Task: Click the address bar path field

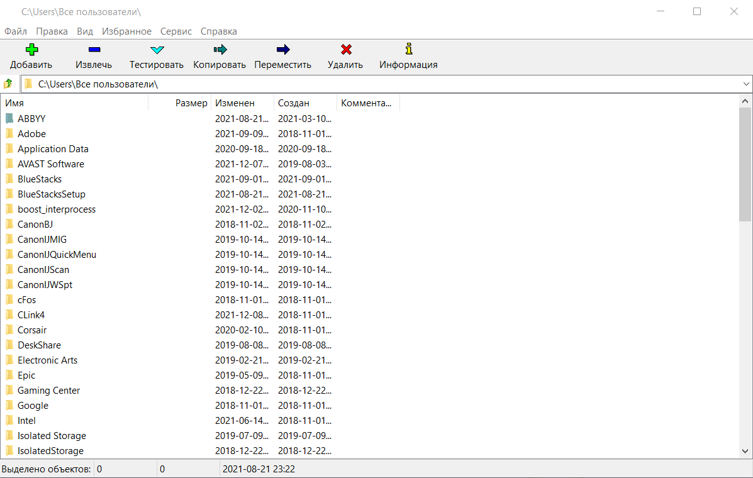Action: pyautogui.click(x=377, y=84)
